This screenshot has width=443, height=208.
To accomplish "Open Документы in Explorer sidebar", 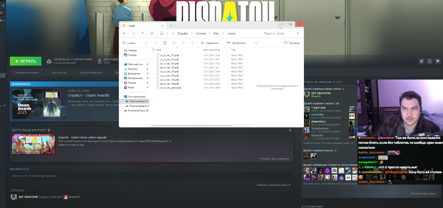I will 132,73.
